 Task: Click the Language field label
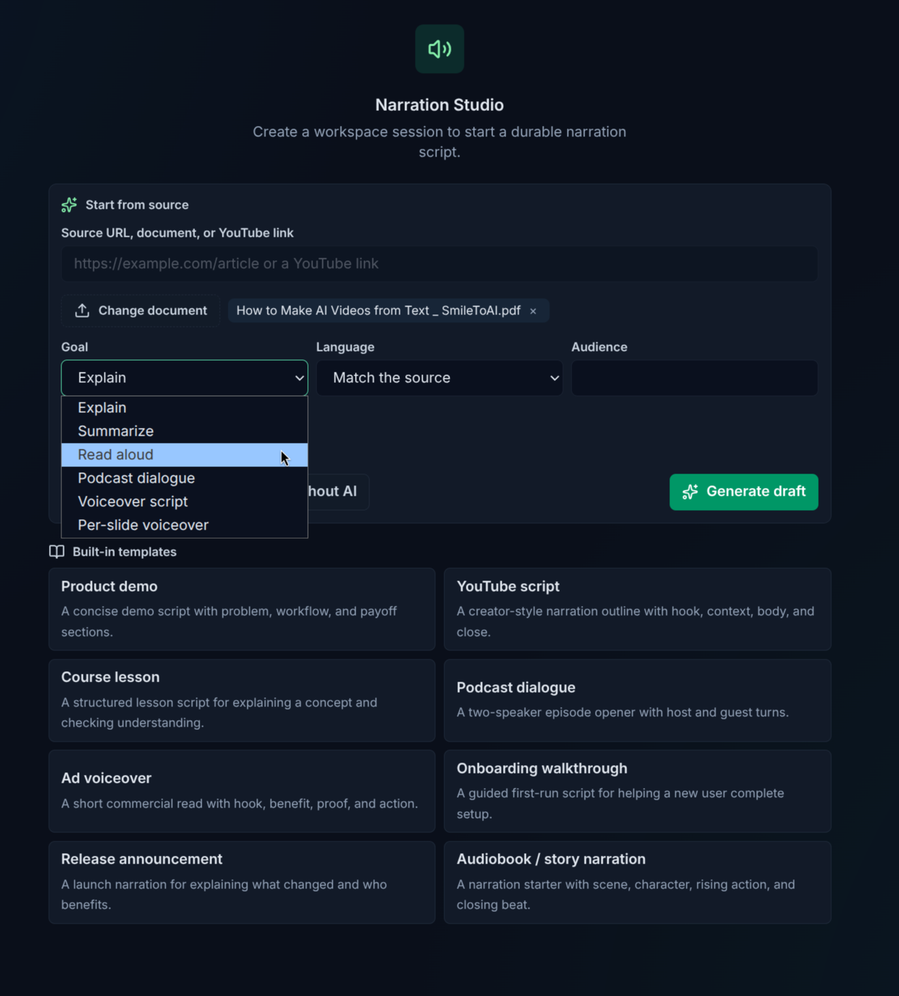(345, 347)
